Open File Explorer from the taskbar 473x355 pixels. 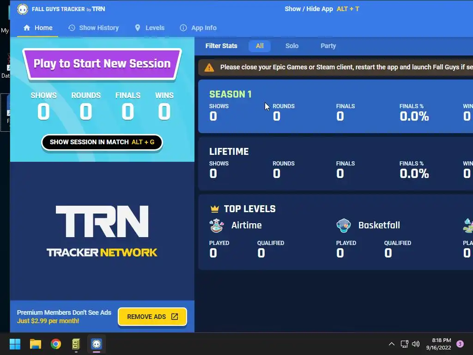tap(35, 344)
